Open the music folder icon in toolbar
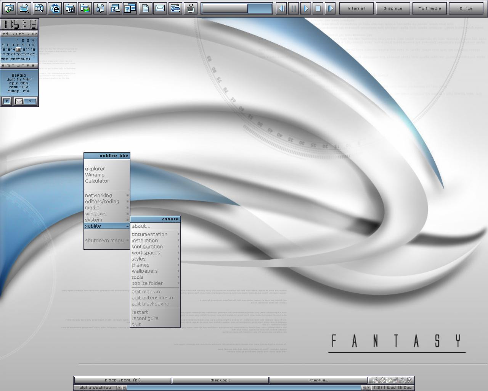Screen dimensions: 488x391 click(70, 8)
